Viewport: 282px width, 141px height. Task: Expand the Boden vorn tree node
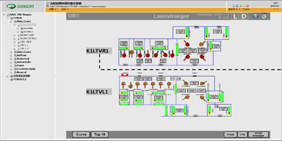pyautogui.click(x=14, y=35)
